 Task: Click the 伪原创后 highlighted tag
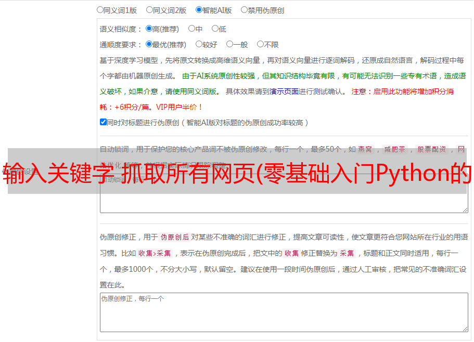point(175,237)
